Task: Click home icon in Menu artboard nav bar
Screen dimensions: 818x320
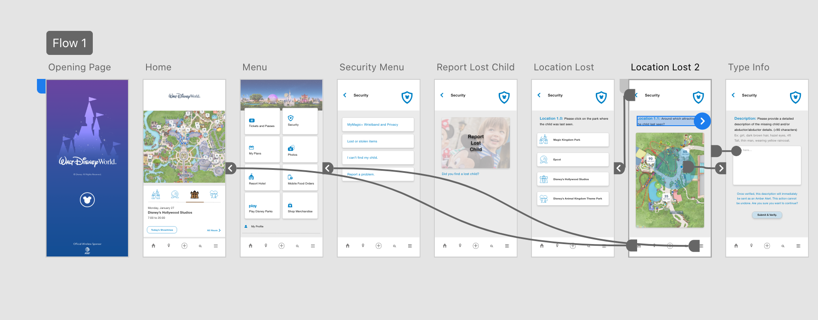Action: [x=250, y=246]
